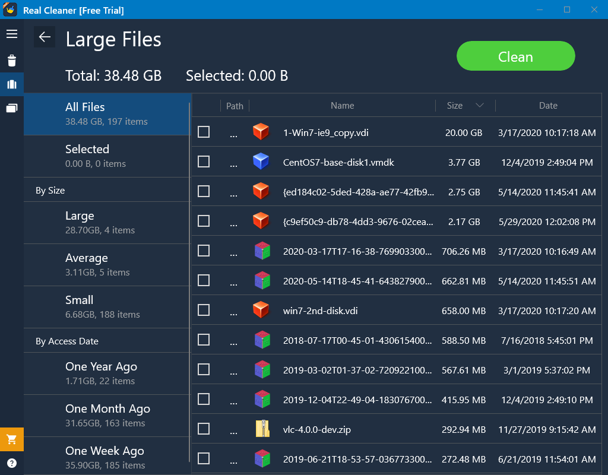Click the 'Total: 38.48 GB' summary text
Screen dimensions: 608x475
click(113, 75)
